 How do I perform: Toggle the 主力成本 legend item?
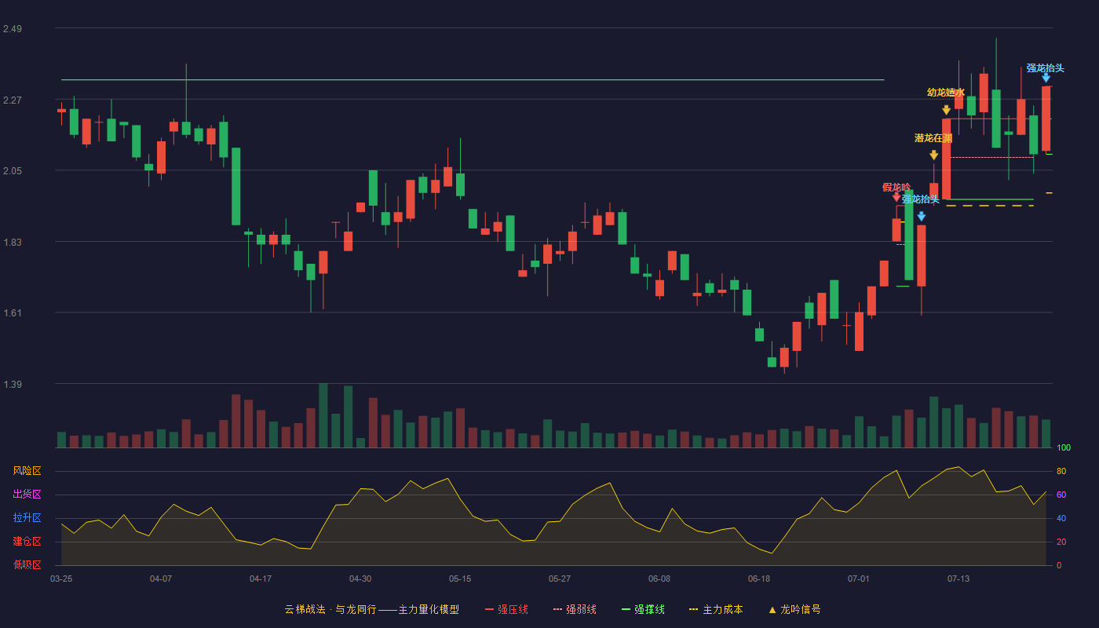pyautogui.click(x=716, y=609)
